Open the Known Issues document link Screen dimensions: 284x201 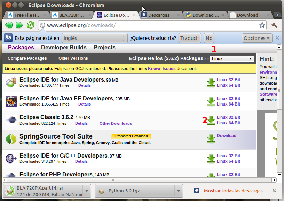162,69
